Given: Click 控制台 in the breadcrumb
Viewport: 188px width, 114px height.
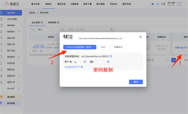Looking at the screenshot, I should pos(32,13).
